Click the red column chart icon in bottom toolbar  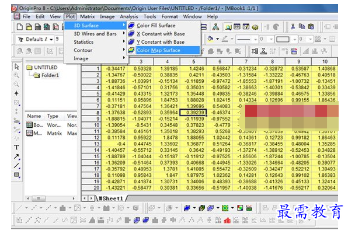(x=227, y=220)
